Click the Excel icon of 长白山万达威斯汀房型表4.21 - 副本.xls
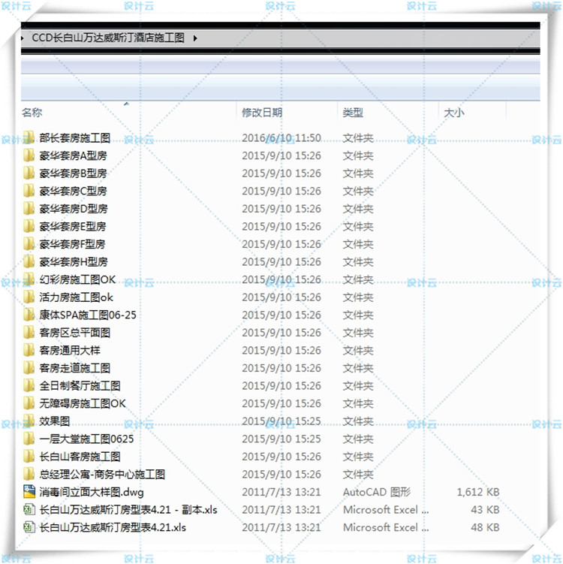Screen dimensions: 563x564 pos(29,509)
